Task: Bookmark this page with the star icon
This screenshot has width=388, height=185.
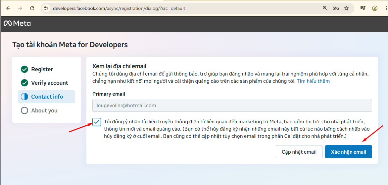Action: [x=346, y=8]
